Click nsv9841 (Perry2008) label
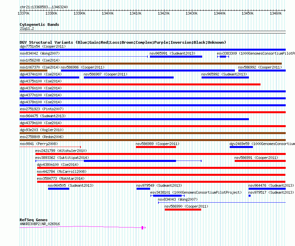The height and width of the screenshot is (246, 295). 39,144
